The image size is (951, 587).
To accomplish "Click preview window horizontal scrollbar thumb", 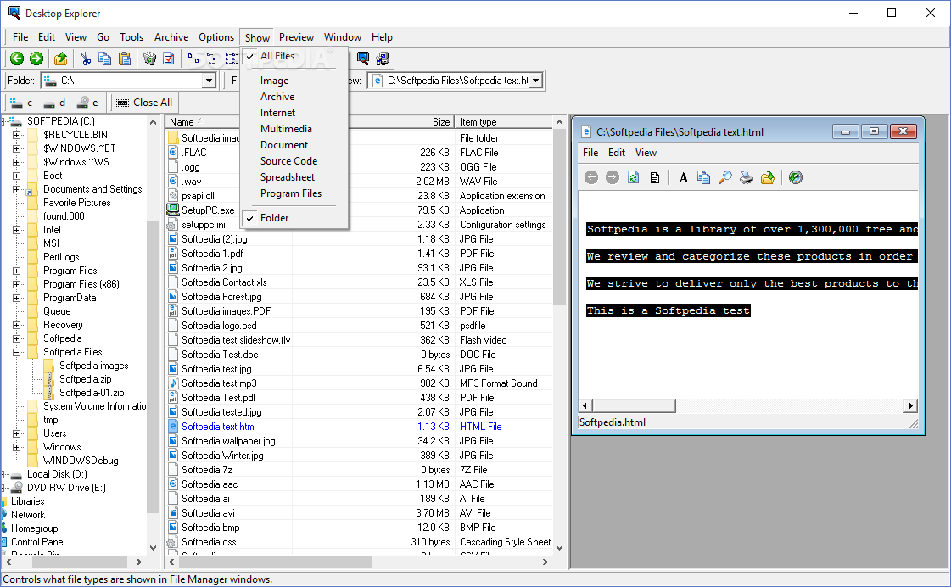I will (x=633, y=405).
